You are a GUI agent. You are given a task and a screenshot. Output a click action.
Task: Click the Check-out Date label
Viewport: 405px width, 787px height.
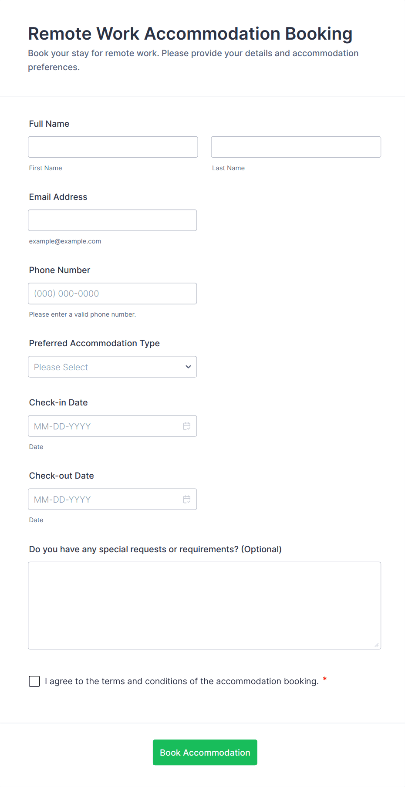(x=61, y=476)
